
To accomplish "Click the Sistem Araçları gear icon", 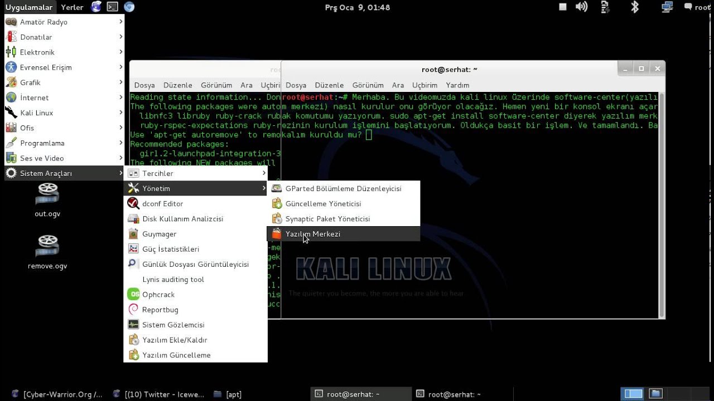I will coord(11,173).
